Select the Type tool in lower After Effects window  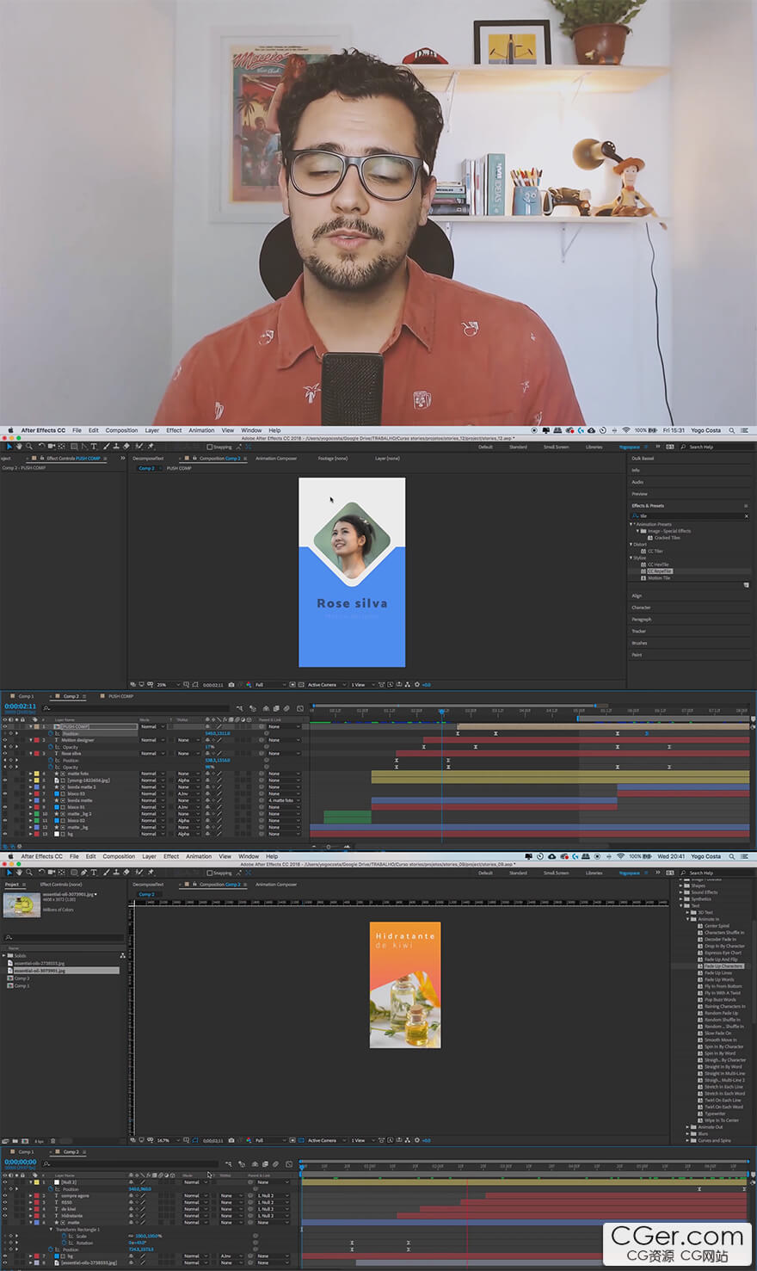click(x=94, y=873)
